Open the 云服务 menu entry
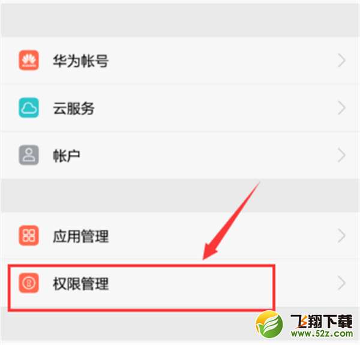The height and width of the screenshot is (345, 360). [x=73, y=108]
